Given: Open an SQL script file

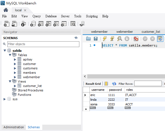Looking at the screenshot, I should (14, 24).
